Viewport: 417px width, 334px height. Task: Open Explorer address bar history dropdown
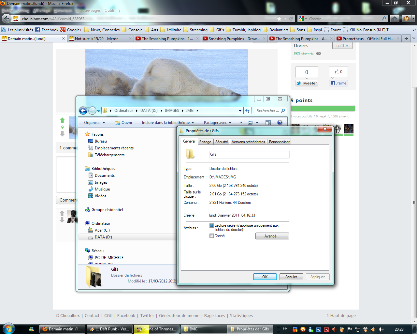tap(240, 111)
